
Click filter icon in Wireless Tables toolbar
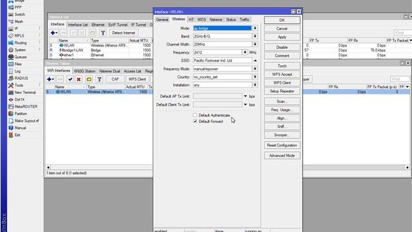tap(99, 79)
